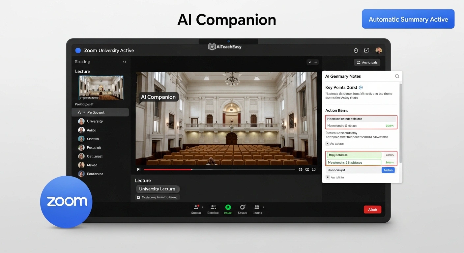Click the info icon next to Key Points
Screen dimensions: 464x253
[x=361, y=87]
